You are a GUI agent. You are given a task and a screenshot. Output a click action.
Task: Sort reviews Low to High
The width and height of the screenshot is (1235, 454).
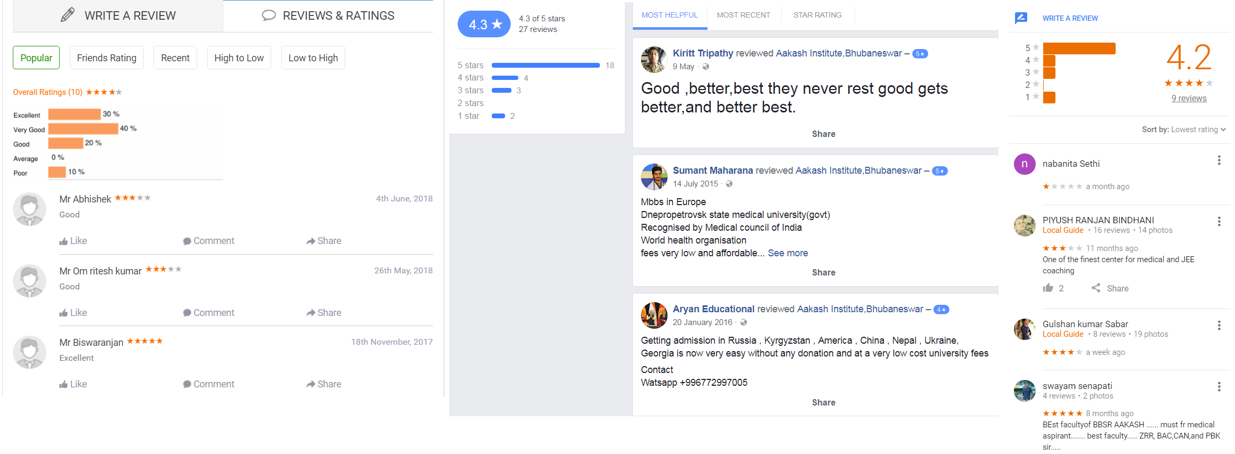point(313,58)
